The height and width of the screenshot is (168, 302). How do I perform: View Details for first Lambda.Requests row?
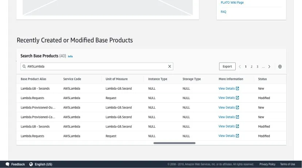[229, 98]
